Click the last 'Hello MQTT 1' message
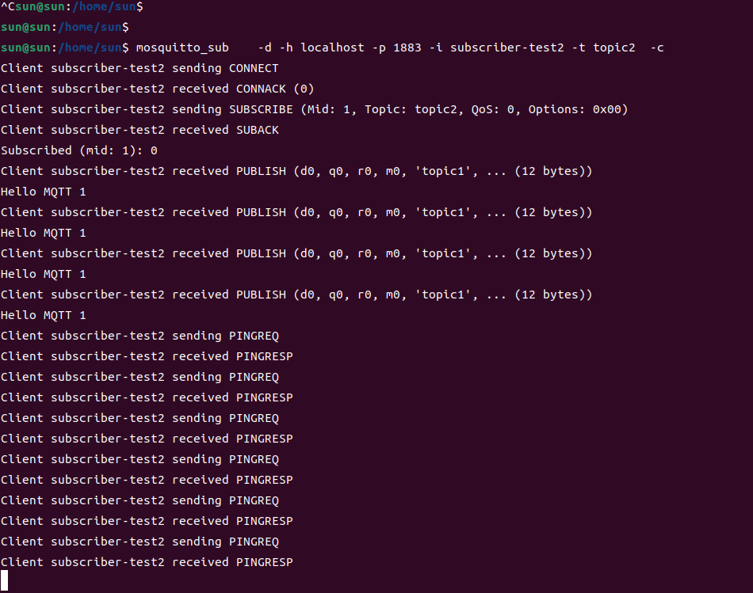The image size is (753, 593). pos(44,315)
